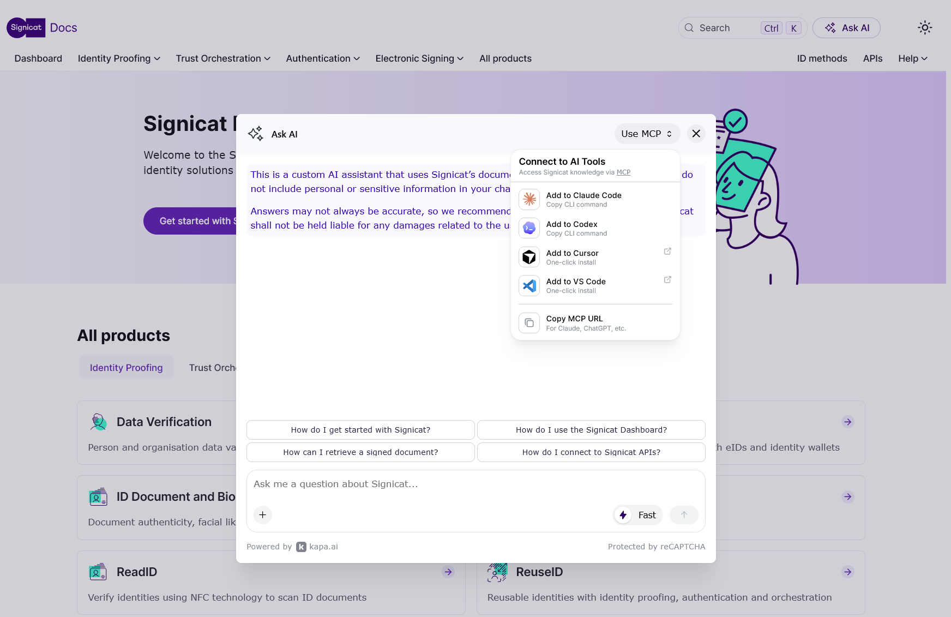Expand the Help nav menu
This screenshot has height=617, width=951.
coord(913,58)
